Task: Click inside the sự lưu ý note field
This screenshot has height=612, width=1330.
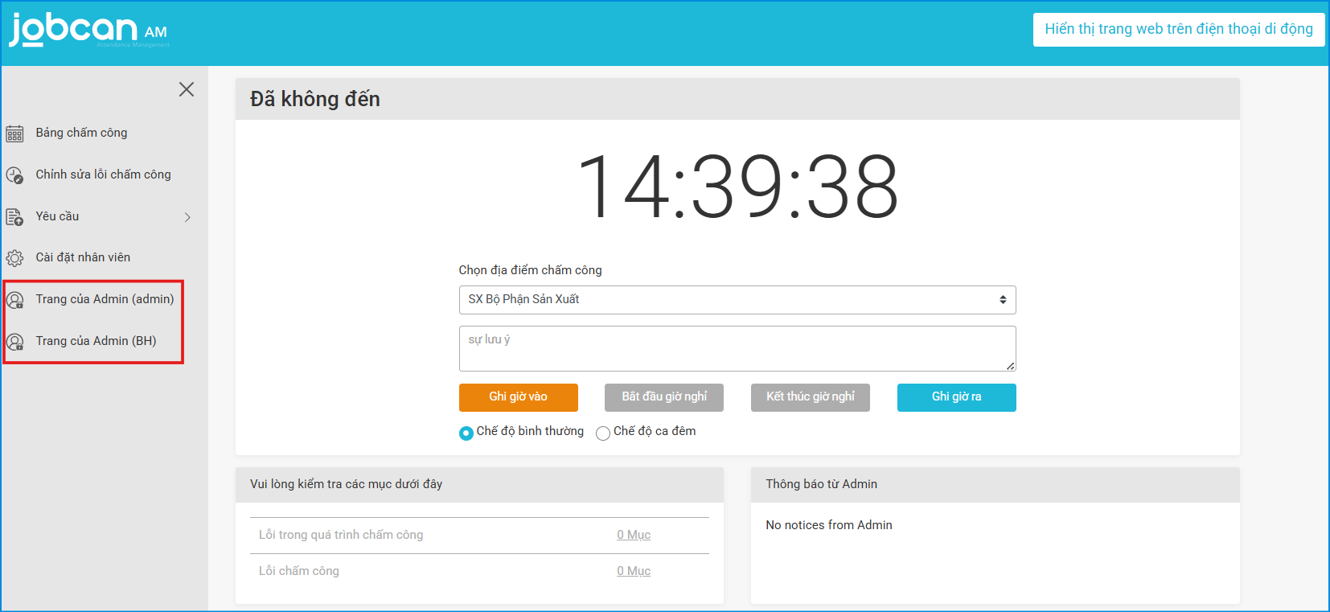Action: [x=737, y=348]
